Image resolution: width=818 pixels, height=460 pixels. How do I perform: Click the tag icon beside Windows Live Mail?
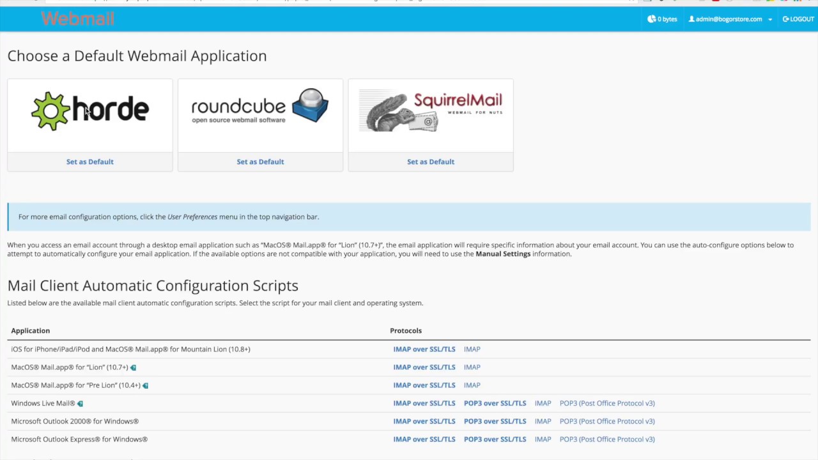(80, 403)
